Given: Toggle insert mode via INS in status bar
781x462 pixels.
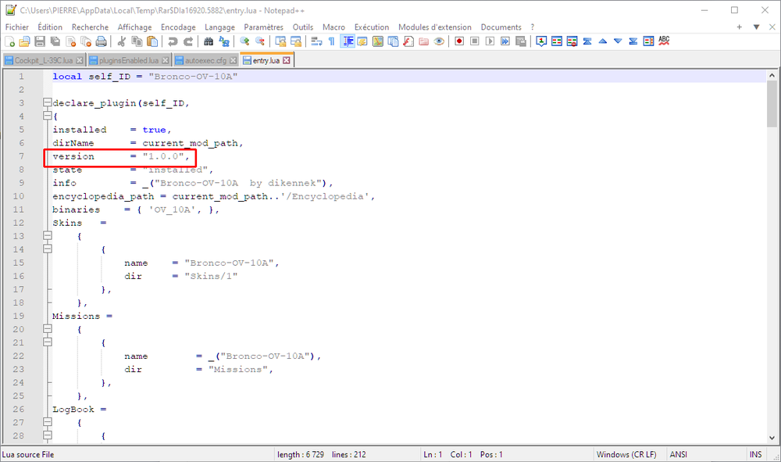Looking at the screenshot, I should (755, 454).
